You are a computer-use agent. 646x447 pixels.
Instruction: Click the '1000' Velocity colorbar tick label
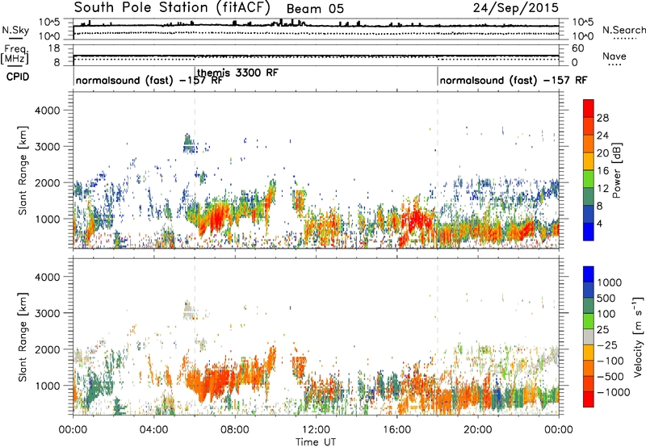(610, 282)
